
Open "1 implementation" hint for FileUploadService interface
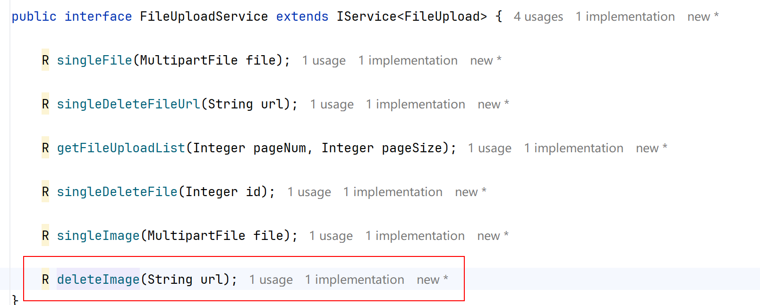(x=625, y=17)
